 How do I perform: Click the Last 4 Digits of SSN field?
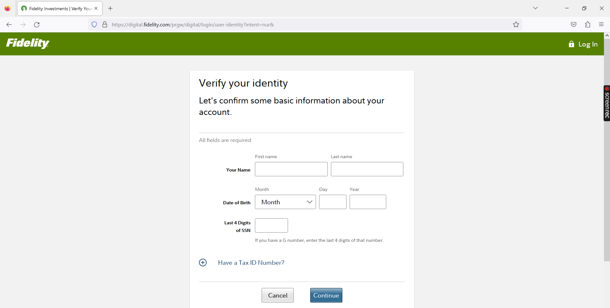[x=271, y=225]
